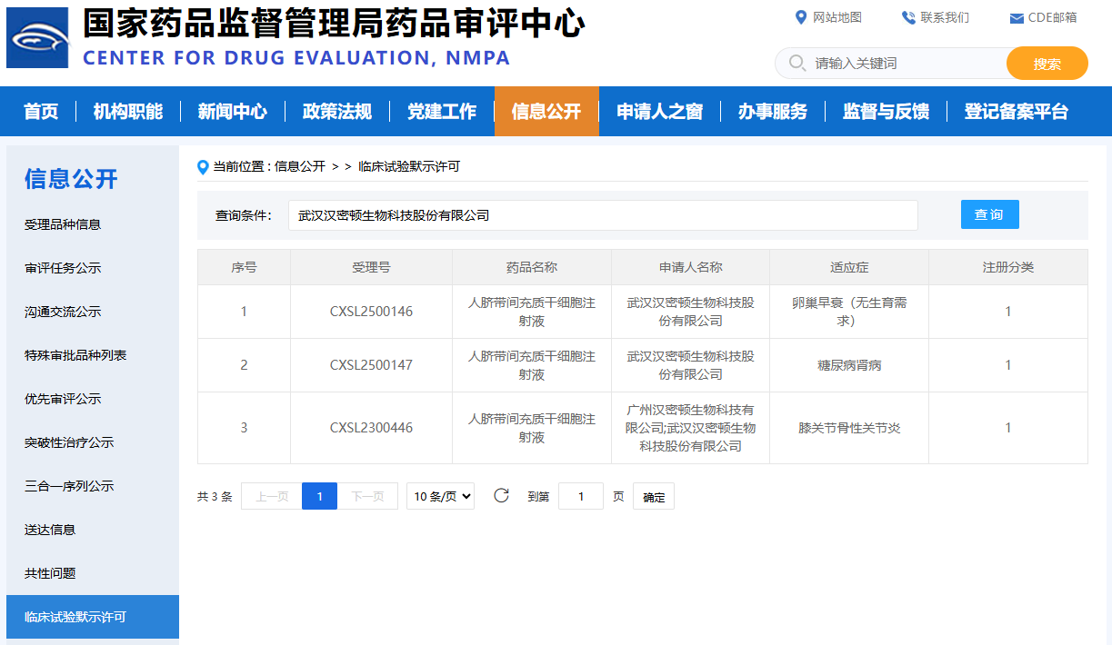Click the magnifier icon in search box
The width and height of the screenshot is (1112, 645).
797,63
